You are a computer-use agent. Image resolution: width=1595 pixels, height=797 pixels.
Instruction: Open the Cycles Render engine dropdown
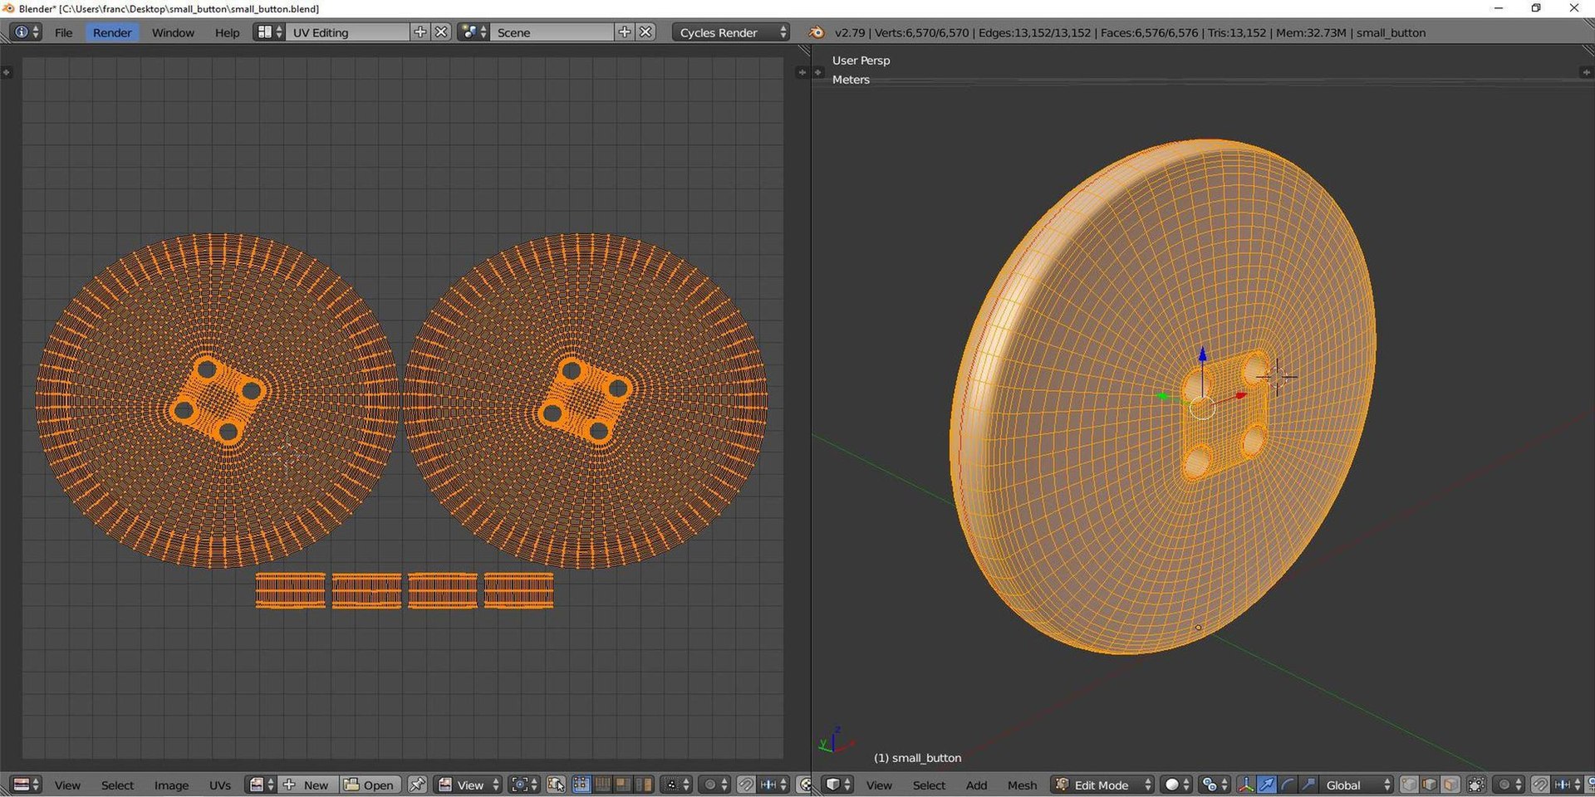[730, 32]
